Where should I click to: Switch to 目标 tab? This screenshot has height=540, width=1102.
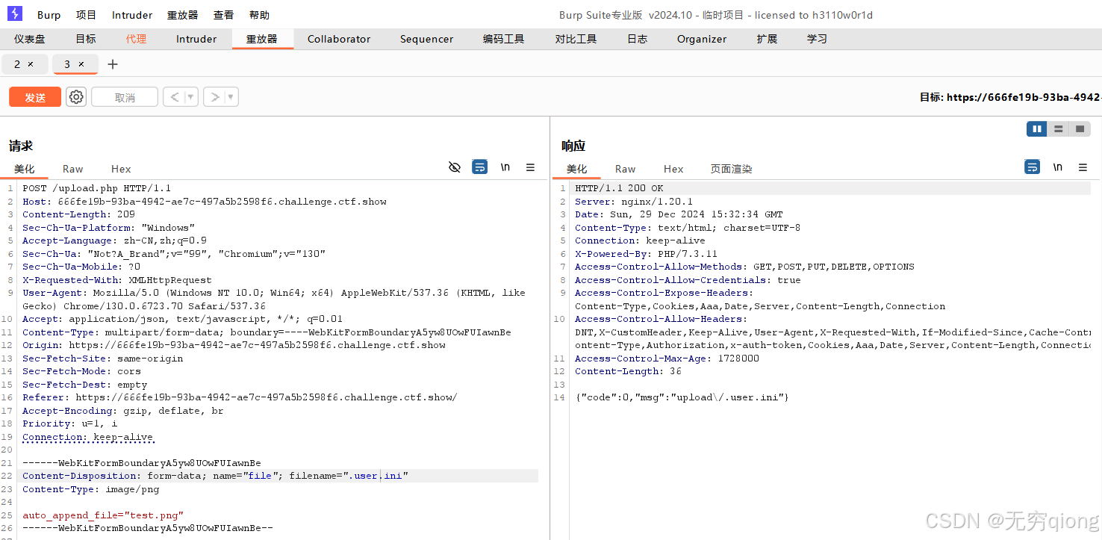[x=86, y=39]
